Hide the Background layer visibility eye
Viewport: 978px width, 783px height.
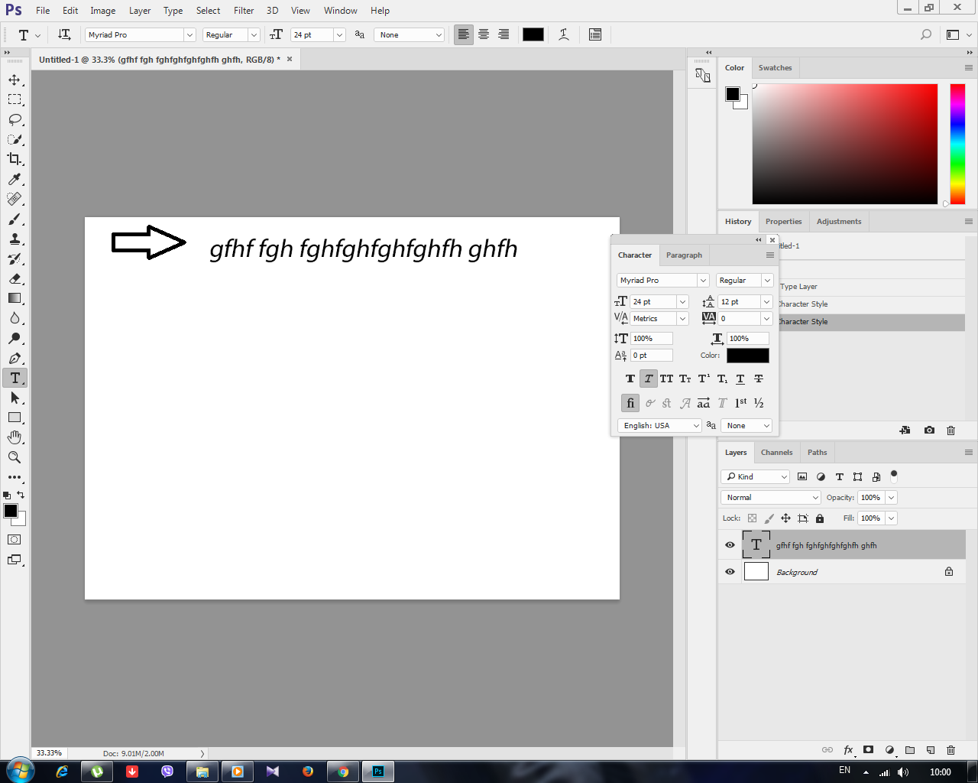(x=730, y=572)
